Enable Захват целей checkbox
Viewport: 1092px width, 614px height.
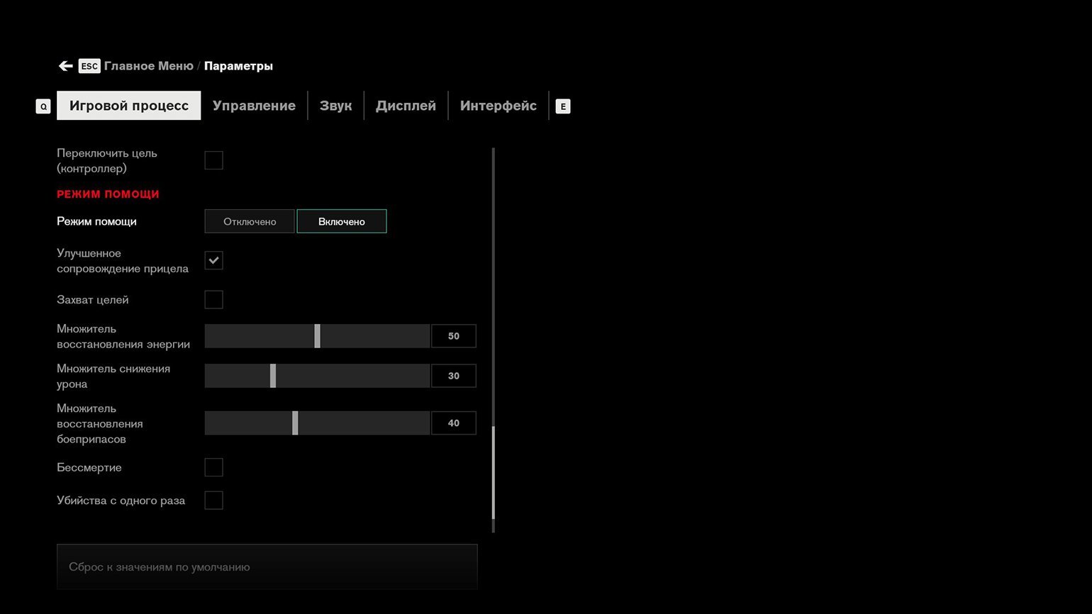click(x=213, y=299)
